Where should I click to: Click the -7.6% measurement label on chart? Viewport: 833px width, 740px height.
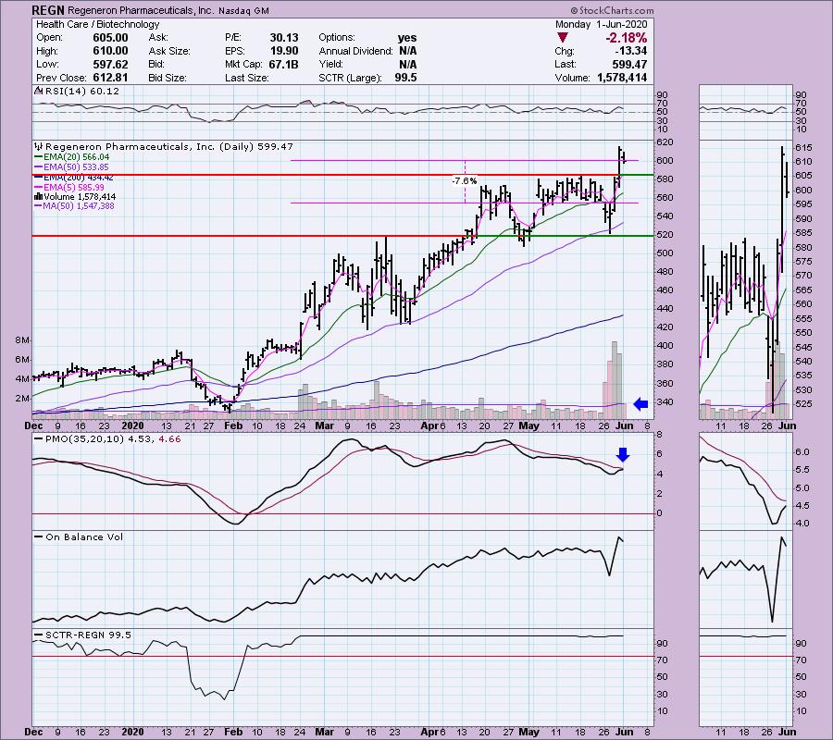[465, 181]
